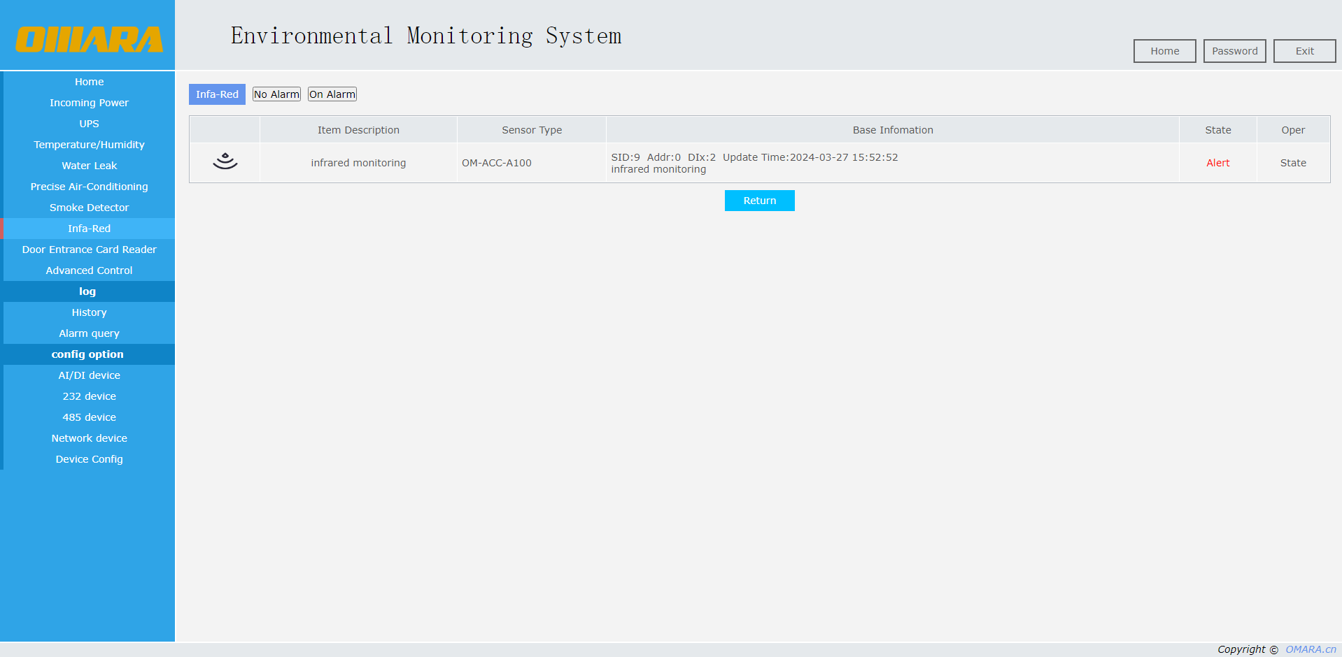Open Incoming Power in sidebar

(x=89, y=103)
